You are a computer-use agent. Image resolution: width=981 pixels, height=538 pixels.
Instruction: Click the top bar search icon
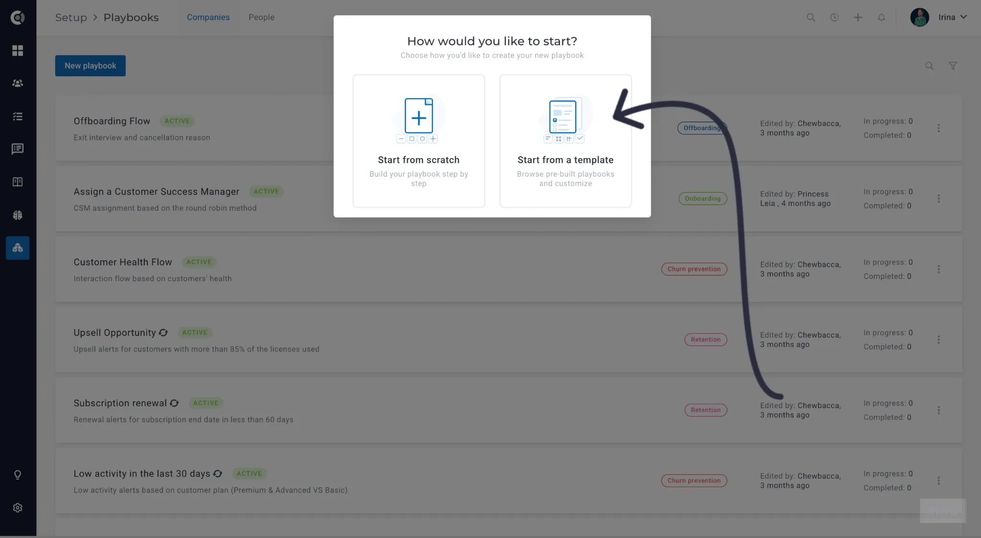click(811, 17)
